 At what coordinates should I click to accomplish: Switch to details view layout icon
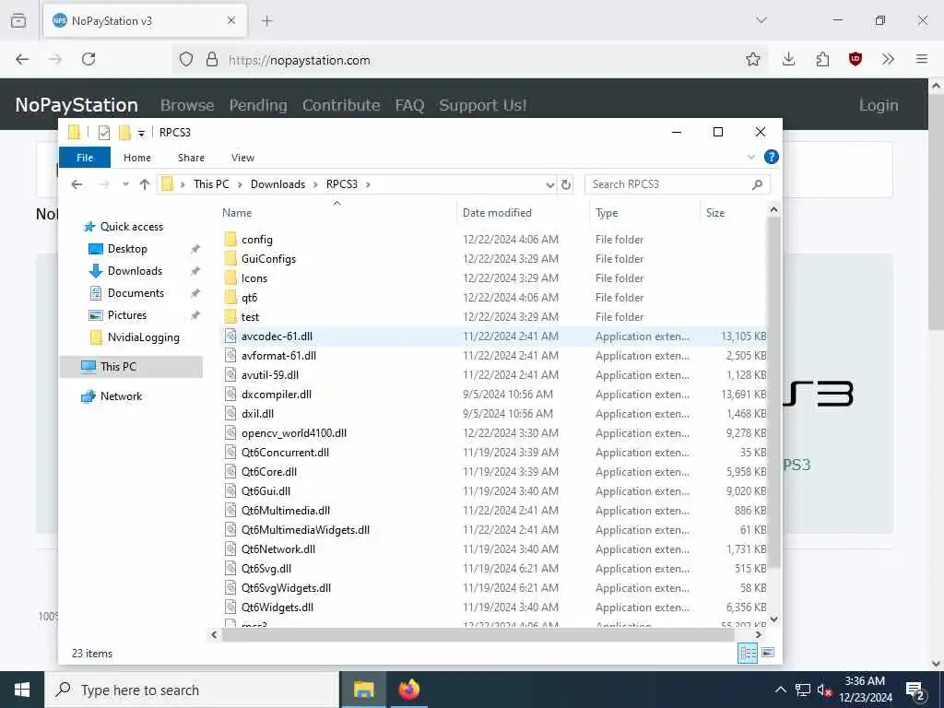coord(748,653)
